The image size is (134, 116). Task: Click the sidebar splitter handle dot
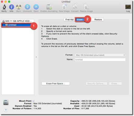[36, 57]
